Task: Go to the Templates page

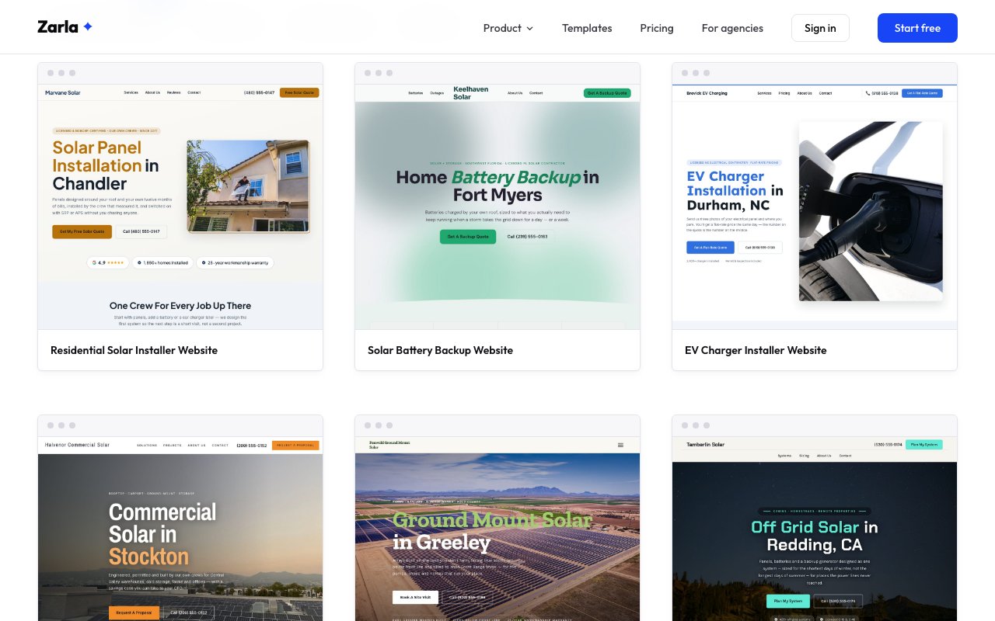Action: 587,28
